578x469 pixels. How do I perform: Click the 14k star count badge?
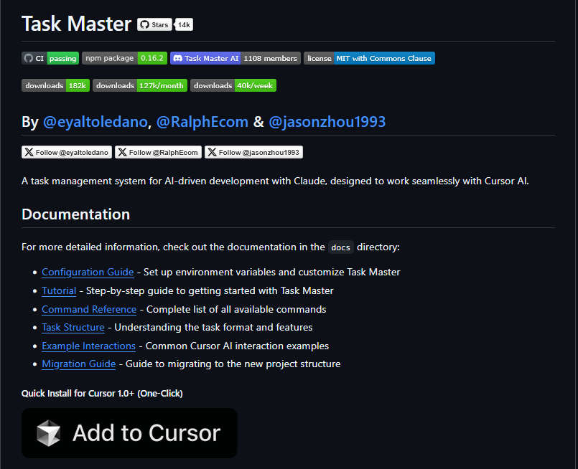pos(184,24)
